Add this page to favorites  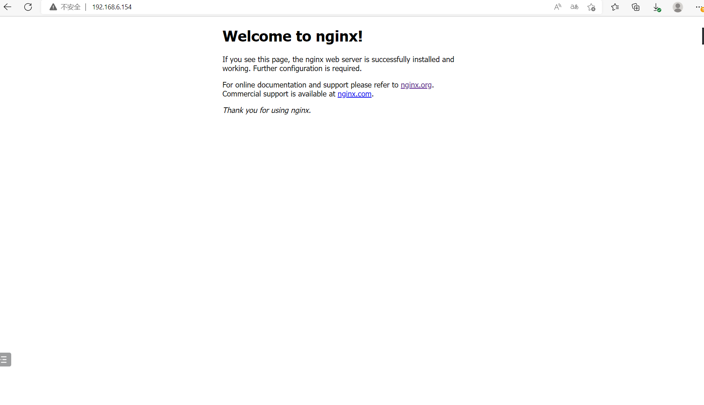591,7
